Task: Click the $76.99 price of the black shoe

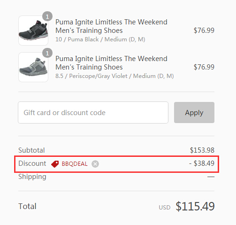Action: point(204,31)
